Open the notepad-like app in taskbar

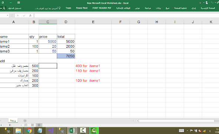click(x=40, y=131)
